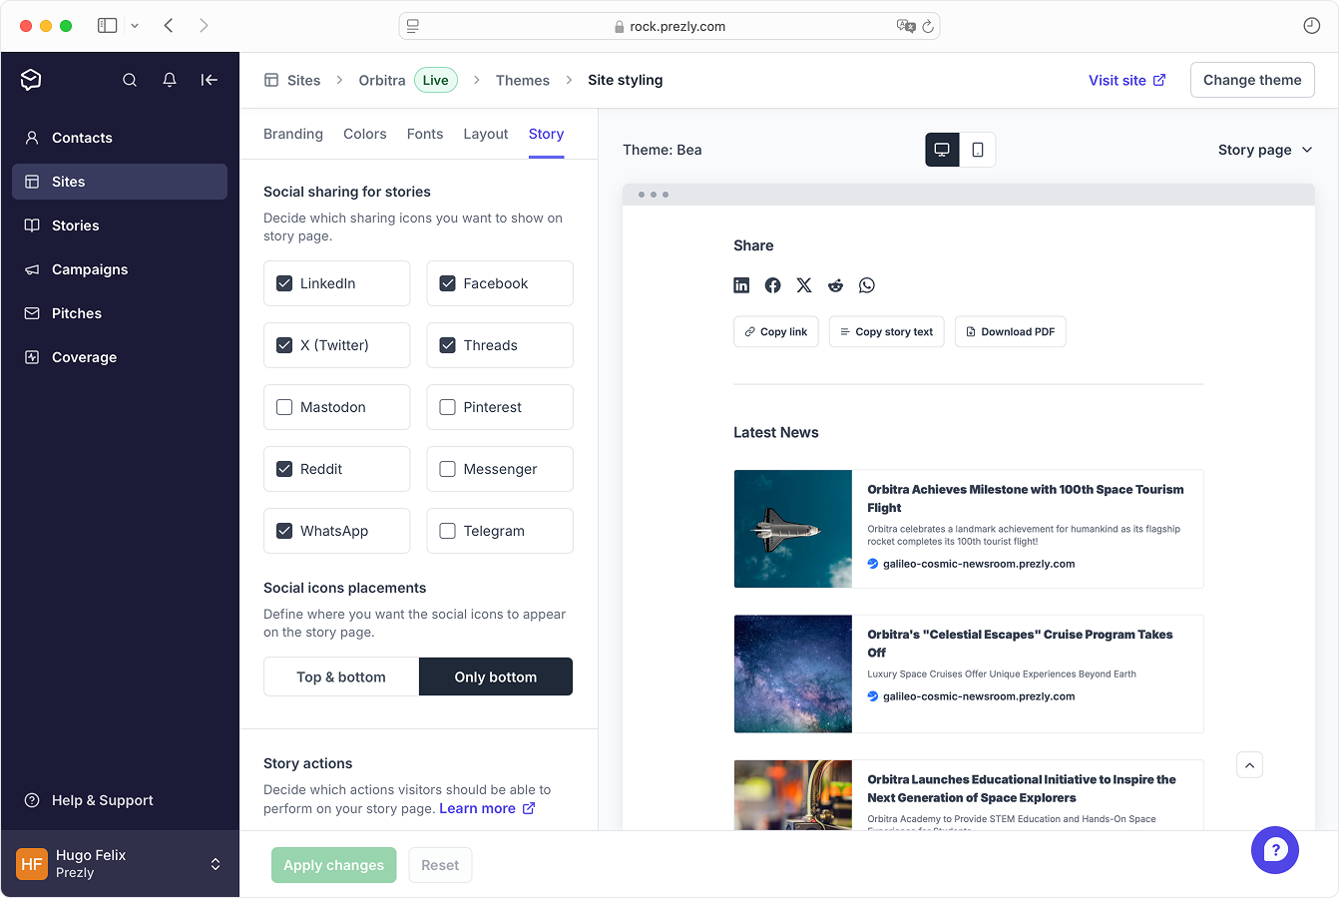Enable Mastodon sharing
Viewport: 1339px width, 898px height.
coord(284,407)
